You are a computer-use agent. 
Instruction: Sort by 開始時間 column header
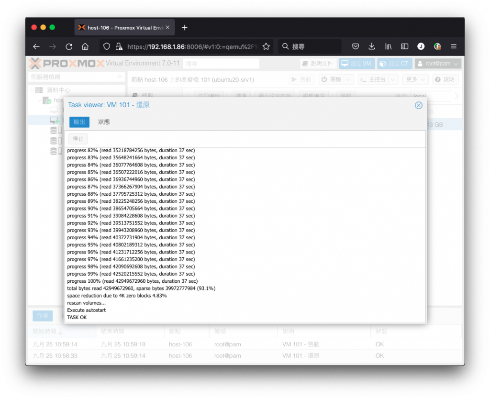62,331
